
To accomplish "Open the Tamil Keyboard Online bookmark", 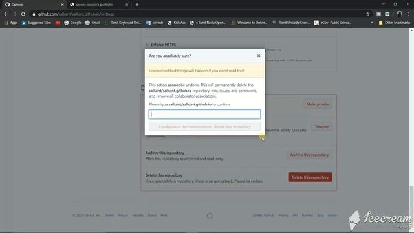I will point(123,23).
